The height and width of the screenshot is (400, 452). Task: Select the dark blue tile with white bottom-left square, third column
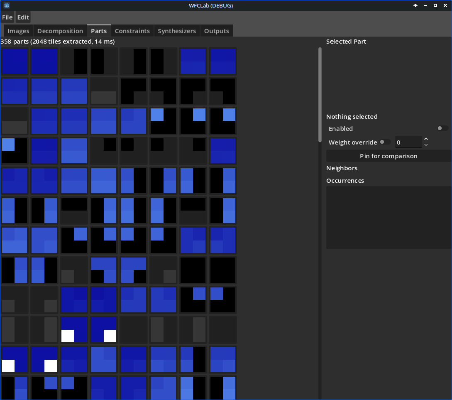(x=74, y=330)
